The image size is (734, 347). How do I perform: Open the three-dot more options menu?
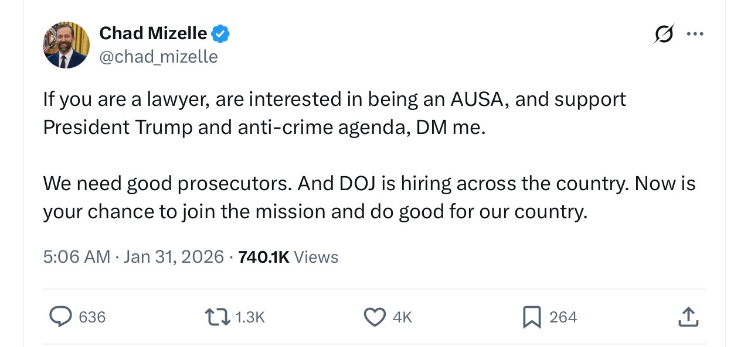695,33
